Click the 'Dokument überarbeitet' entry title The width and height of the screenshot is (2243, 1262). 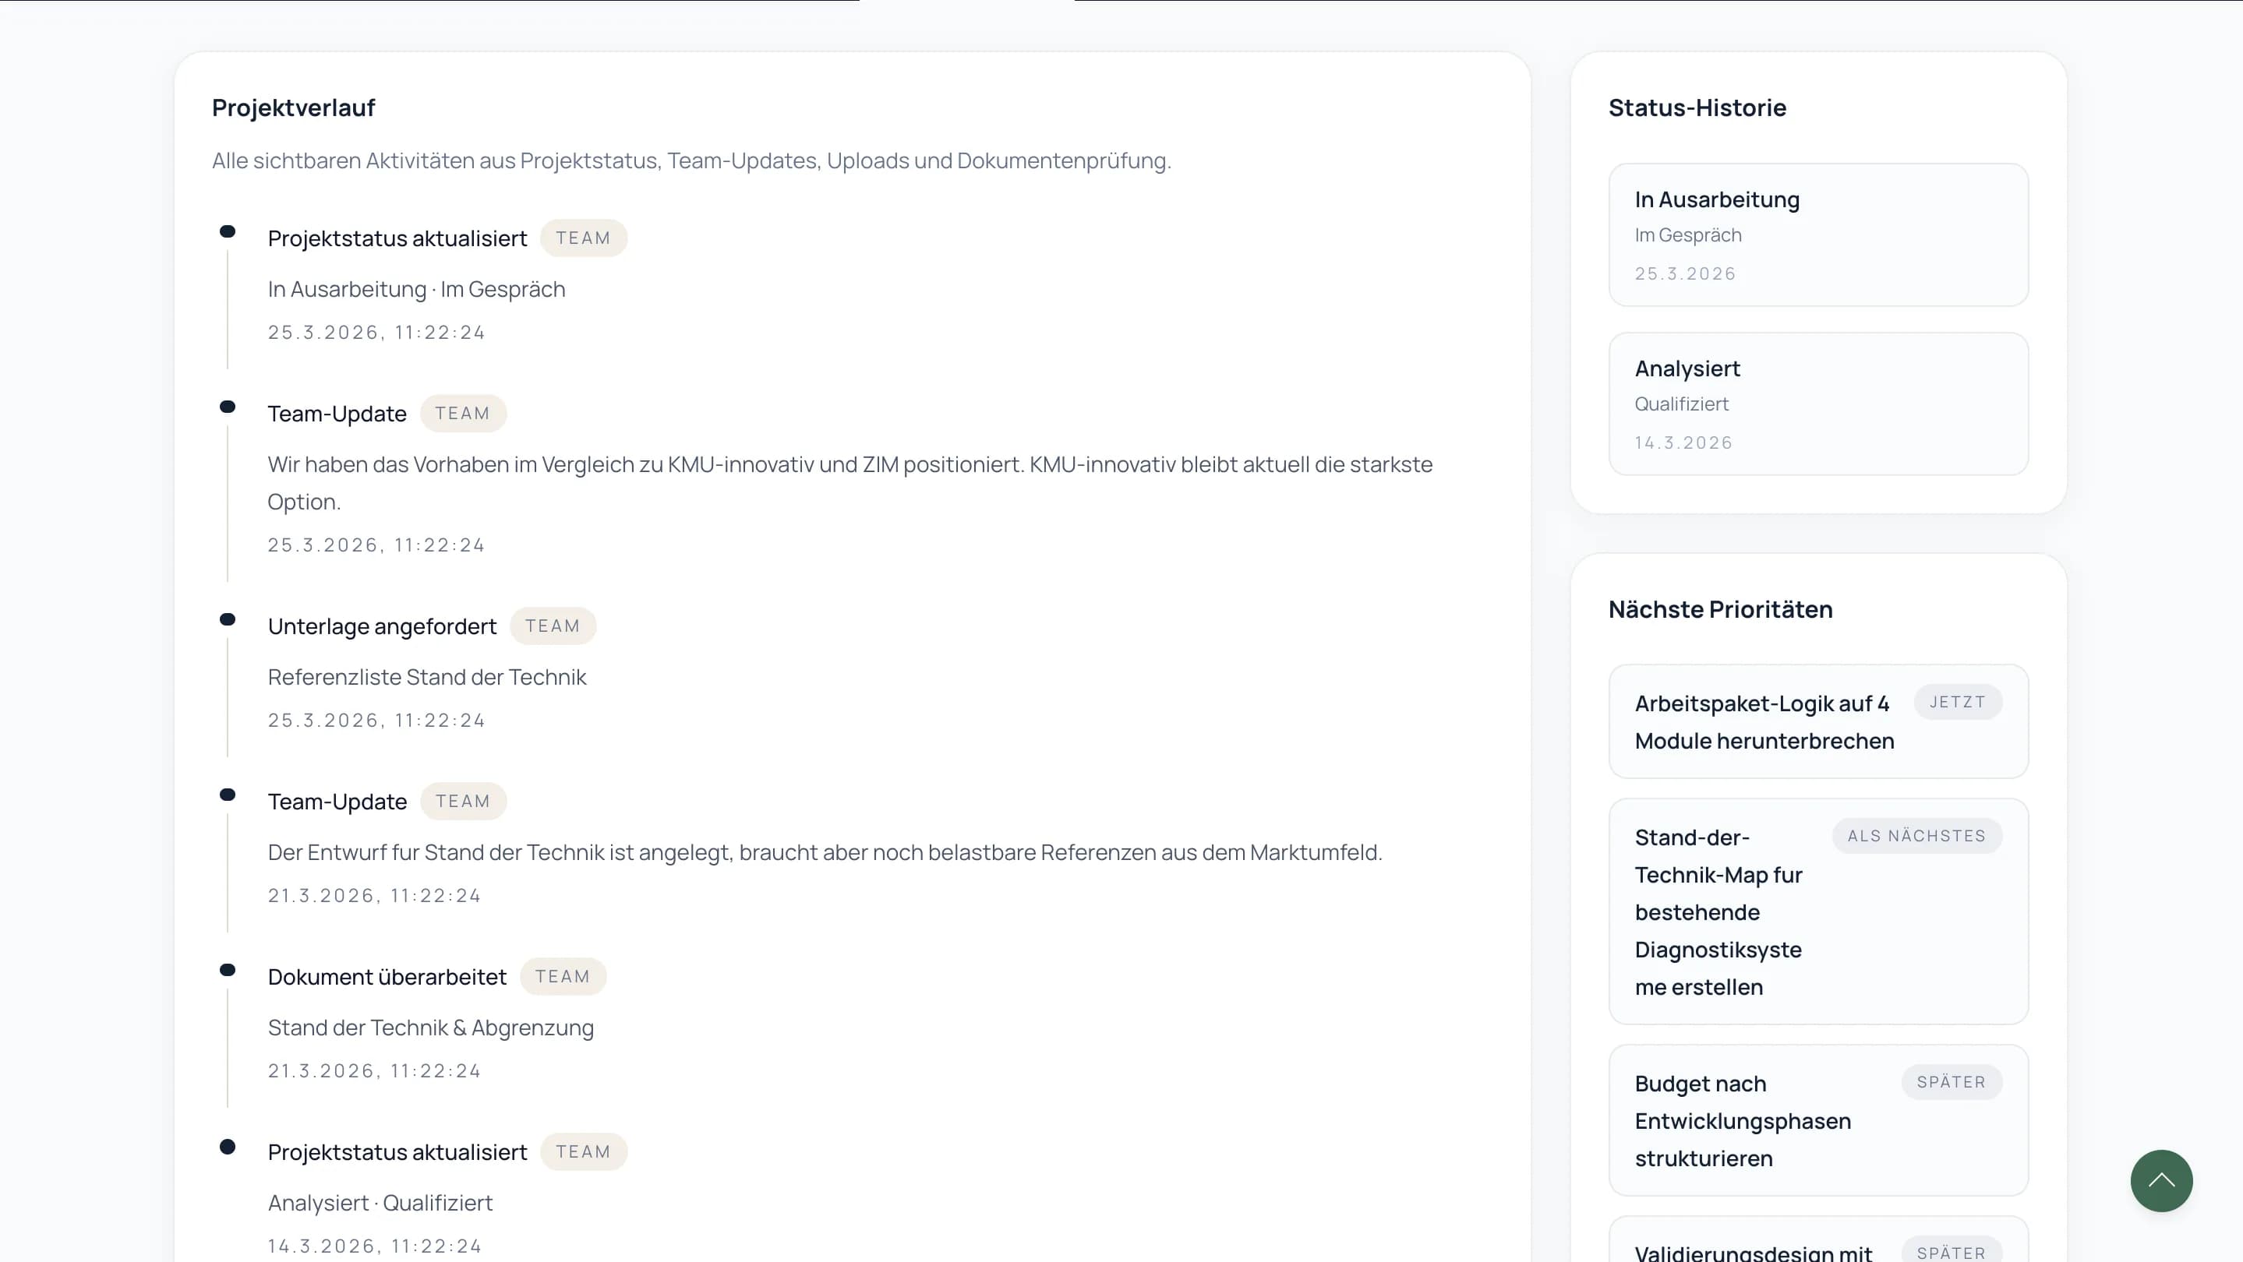[x=387, y=978]
